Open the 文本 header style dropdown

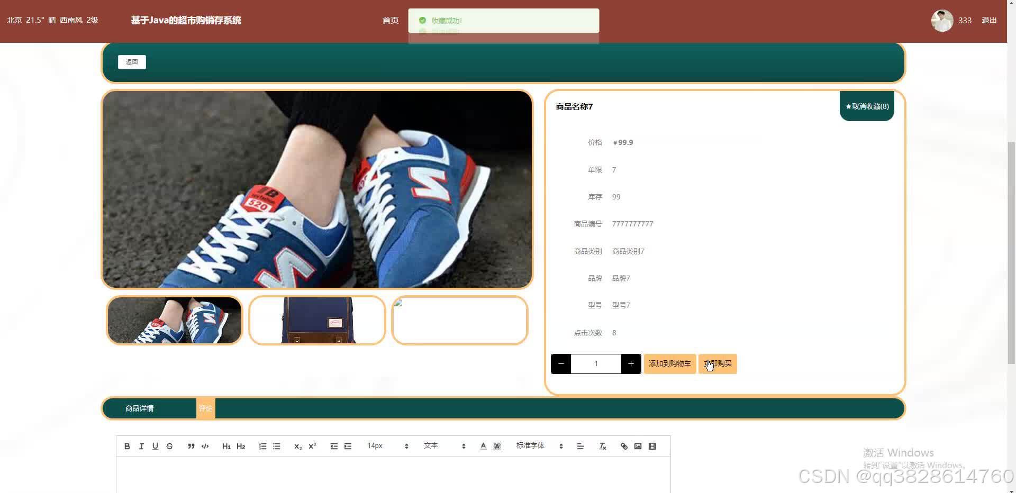tap(444, 446)
